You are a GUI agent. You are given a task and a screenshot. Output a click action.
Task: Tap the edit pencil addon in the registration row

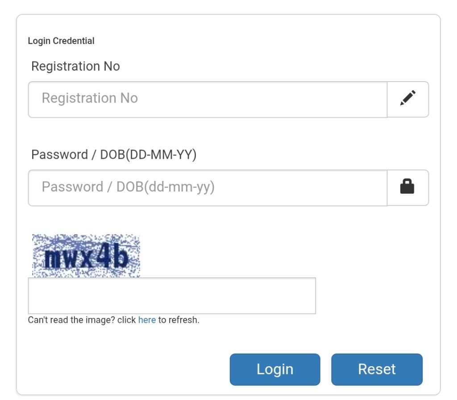click(x=407, y=99)
